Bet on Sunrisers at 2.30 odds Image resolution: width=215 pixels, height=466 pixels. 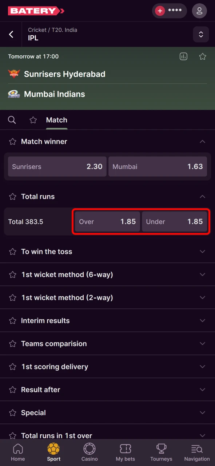click(57, 166)
